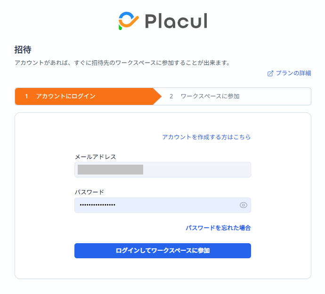This screenshot has width=325, height=294.
Task: Click the invitation description text under 招待
Action: (x=122, y=63)
